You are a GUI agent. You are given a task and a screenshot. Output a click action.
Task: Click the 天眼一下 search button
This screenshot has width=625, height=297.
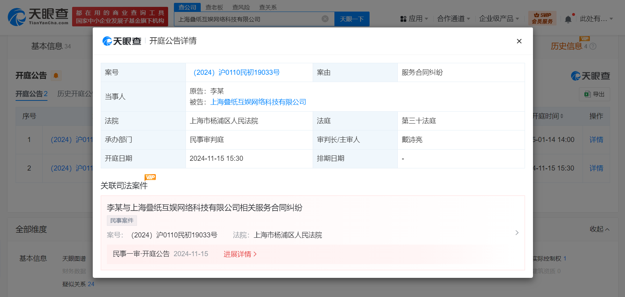click(351, 19)
